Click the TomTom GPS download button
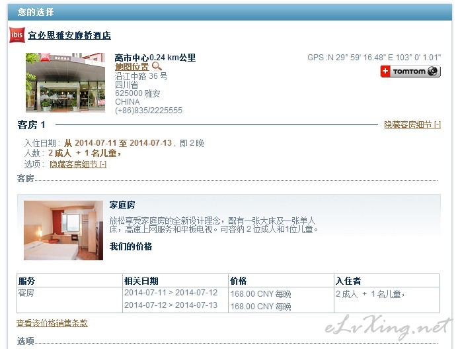This screenshot has width=460, height=349. point(410,72)
